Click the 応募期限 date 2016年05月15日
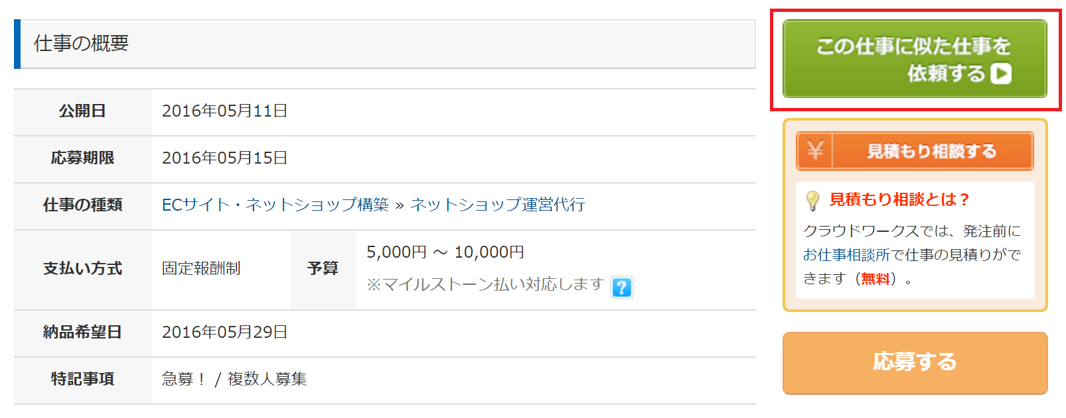Image resolution: width=1066 pixels, height=418 pixels. click(225, 158)
